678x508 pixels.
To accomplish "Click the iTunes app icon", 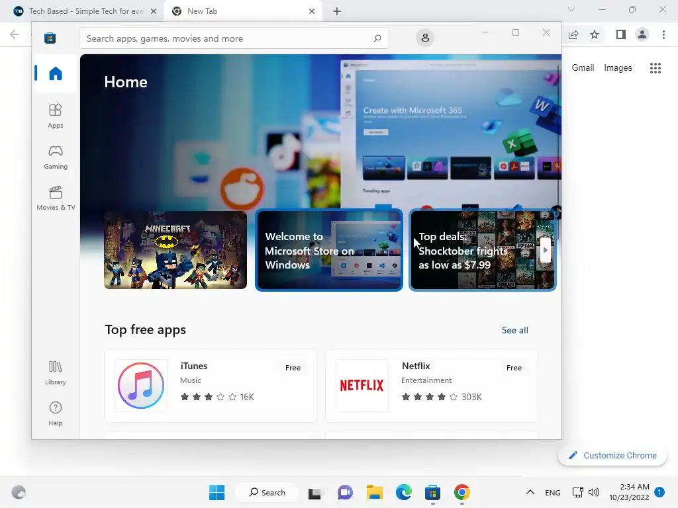I will point(141,386).
